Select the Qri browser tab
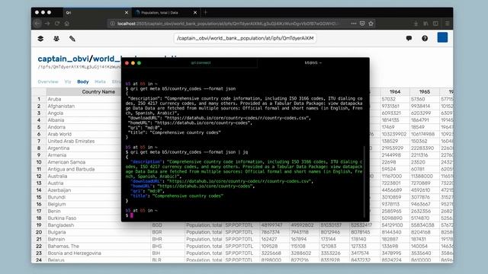The image size is (488, 274). [x=97, y=12]
